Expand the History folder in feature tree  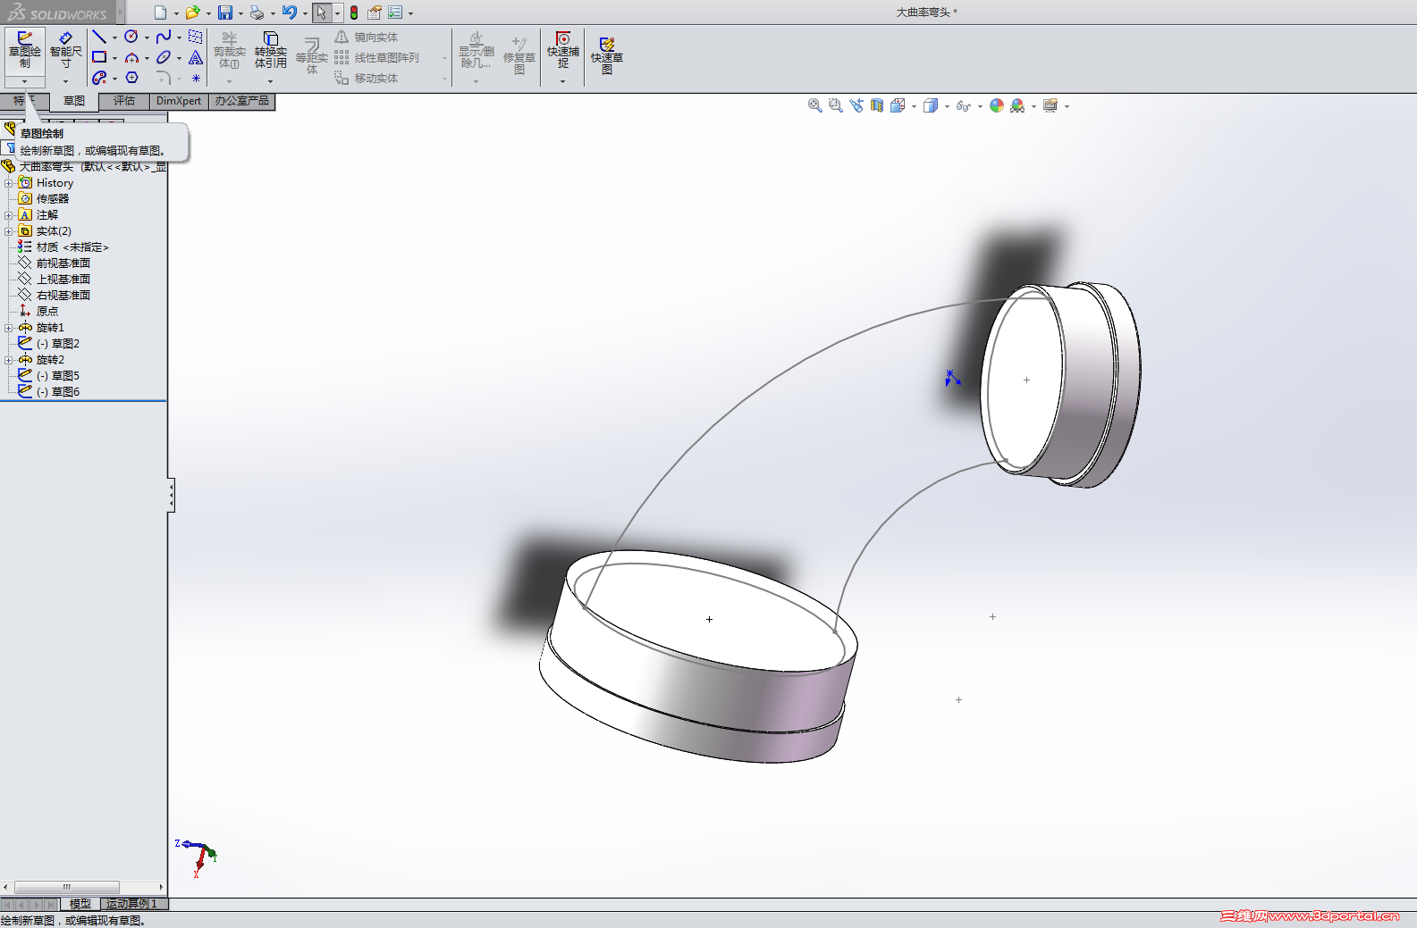pos(9,183)
